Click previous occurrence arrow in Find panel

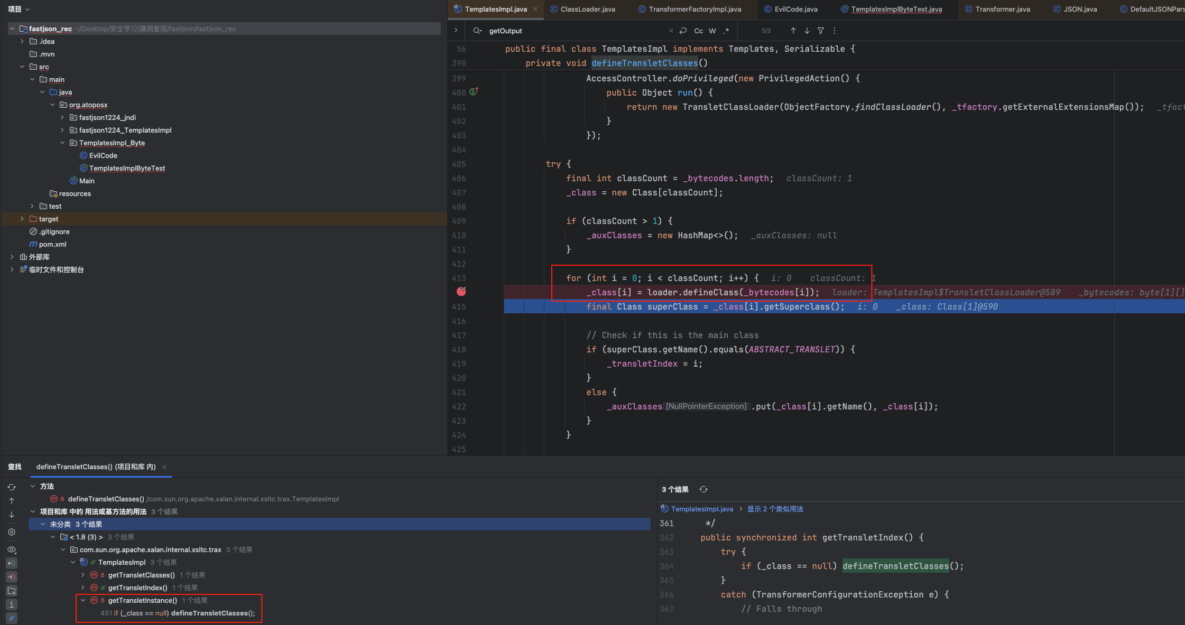[12, 501]
